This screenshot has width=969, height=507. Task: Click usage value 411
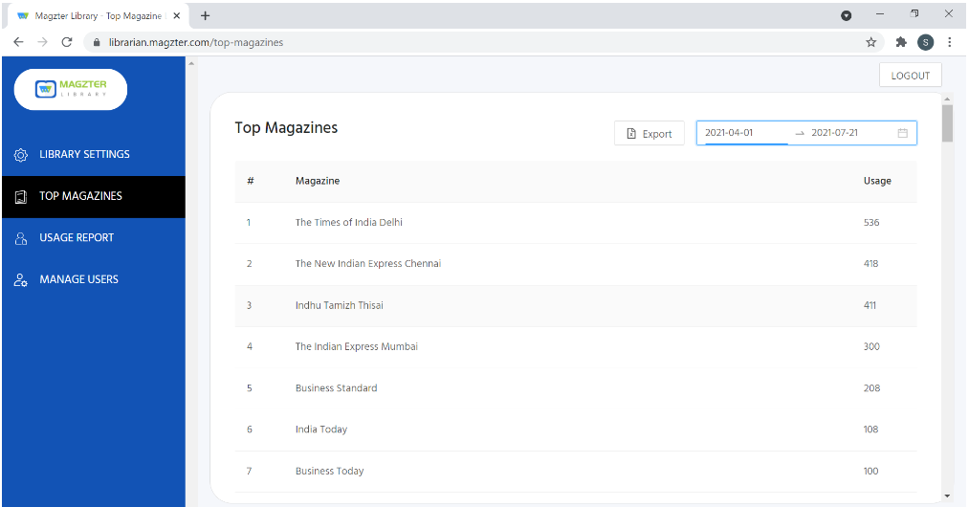[870, 305]
